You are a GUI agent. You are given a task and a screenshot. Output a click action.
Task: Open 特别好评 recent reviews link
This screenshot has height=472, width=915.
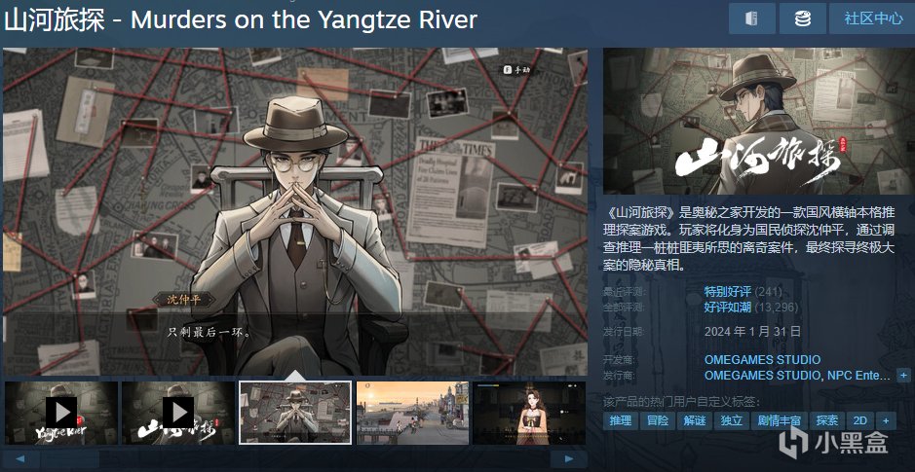point(728,291)
